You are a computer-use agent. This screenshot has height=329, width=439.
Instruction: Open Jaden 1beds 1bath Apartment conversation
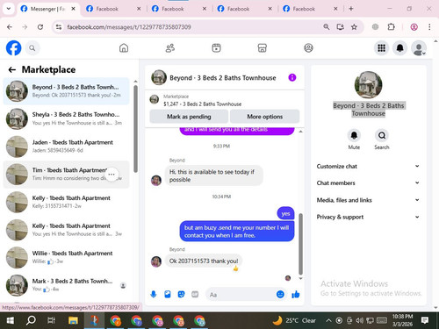[x=66, y=147]
